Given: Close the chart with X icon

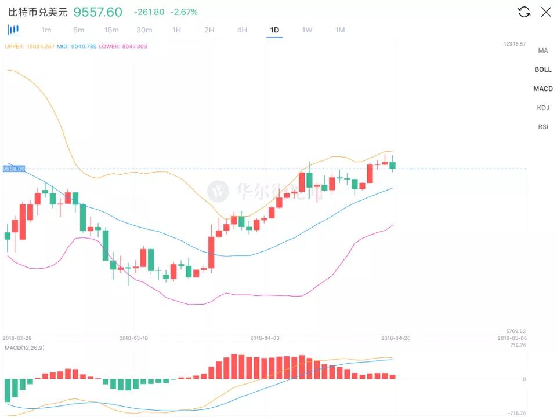Looking at the screenshot, I should [x=546, y=12].
